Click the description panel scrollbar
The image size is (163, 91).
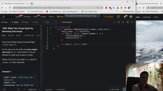[x=41, y=33]
